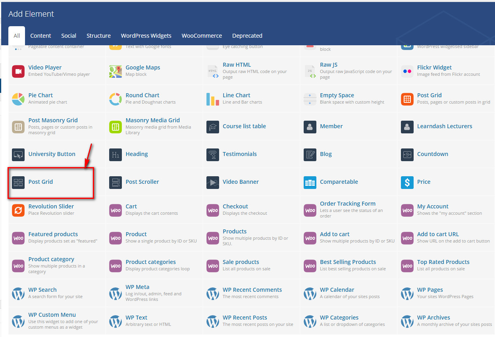Insert the WP Custom Menu widget

point(52,315)
